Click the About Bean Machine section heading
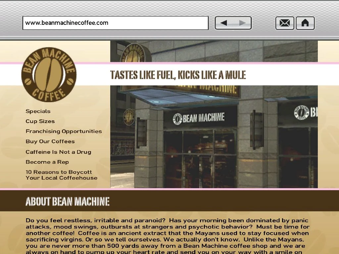Viewport: 339px width, 254px height. coord(67,201)
